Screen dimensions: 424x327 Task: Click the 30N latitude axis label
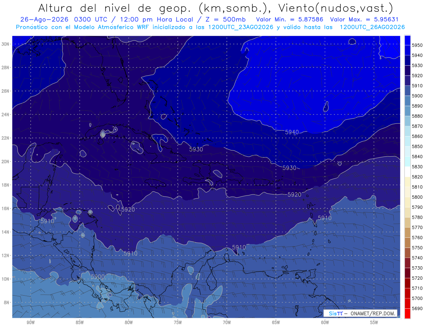coord(5,44)
